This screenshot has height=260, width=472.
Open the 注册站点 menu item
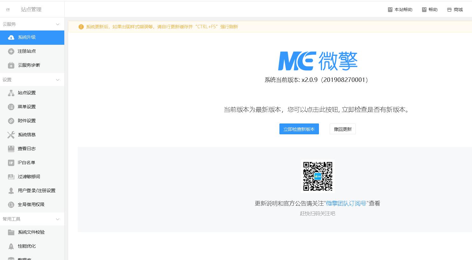coord(32,51)
